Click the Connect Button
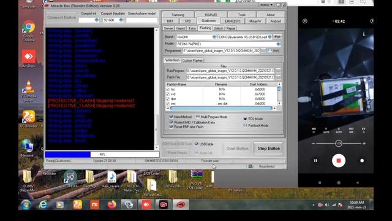 click(61, 17)
